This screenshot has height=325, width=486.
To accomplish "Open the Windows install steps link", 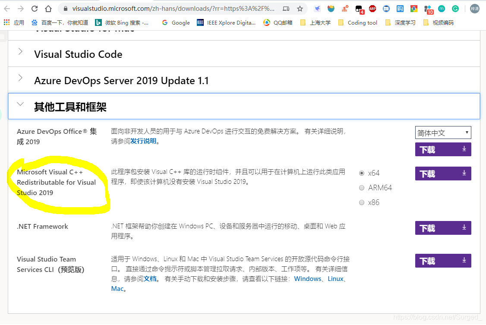I will [307, 279].
